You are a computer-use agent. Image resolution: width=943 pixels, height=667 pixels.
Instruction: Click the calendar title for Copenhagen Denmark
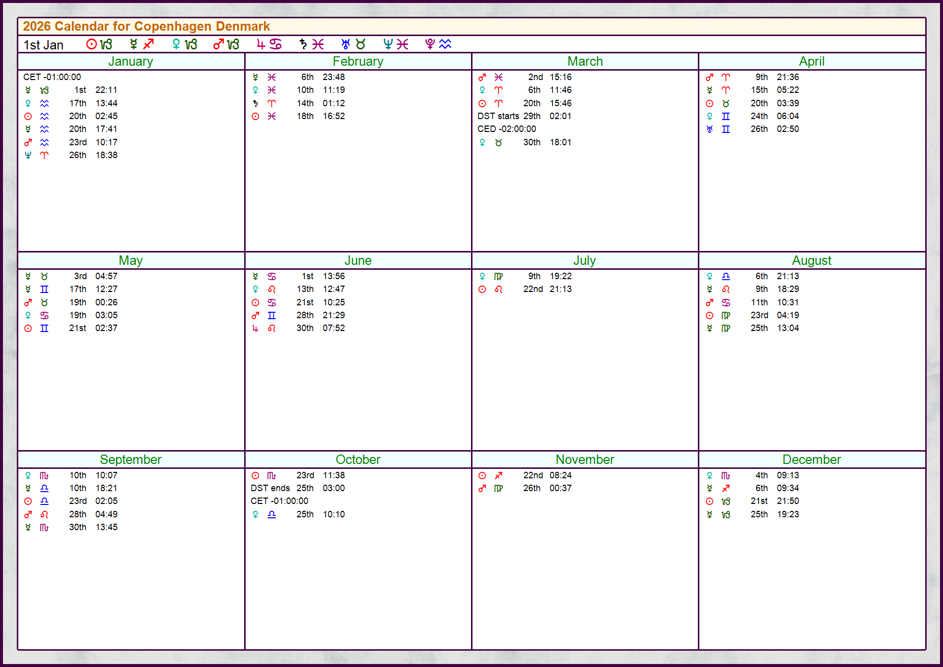coord(146,27)
